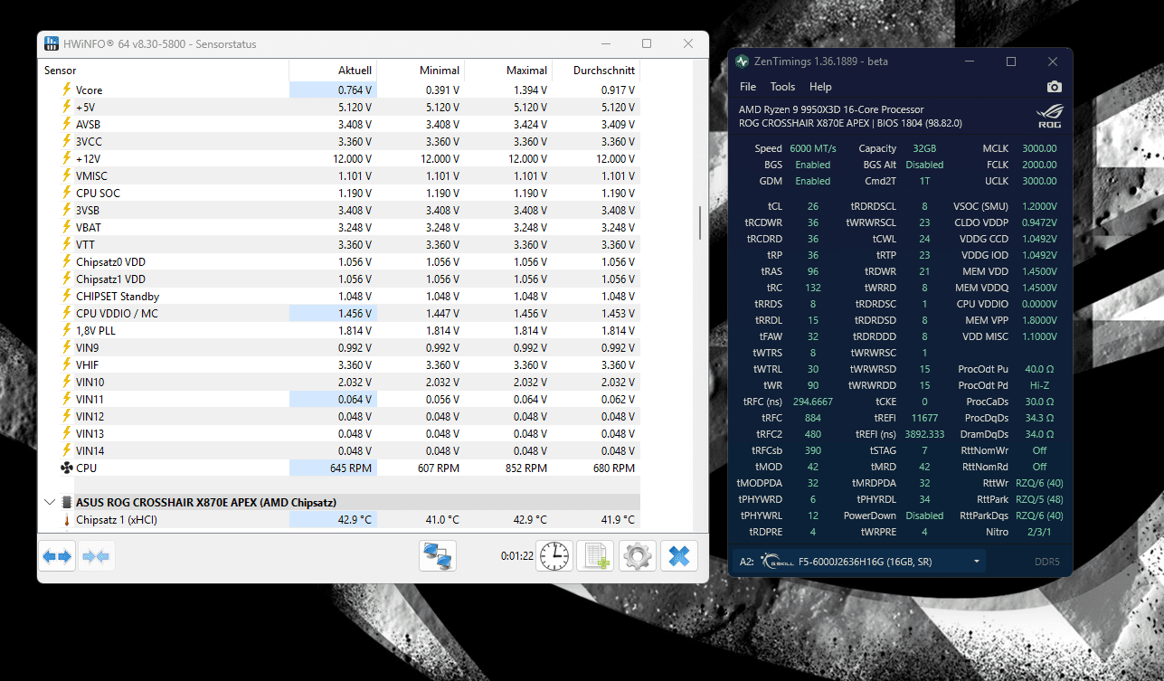The width and height of the screenshot is (1164, 681).
Task: Select the Chipsatz1 VDD row
Action: tap(340, 279)
